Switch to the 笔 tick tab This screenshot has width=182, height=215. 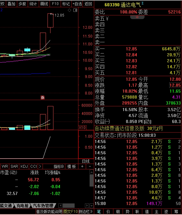click(99, 212)
